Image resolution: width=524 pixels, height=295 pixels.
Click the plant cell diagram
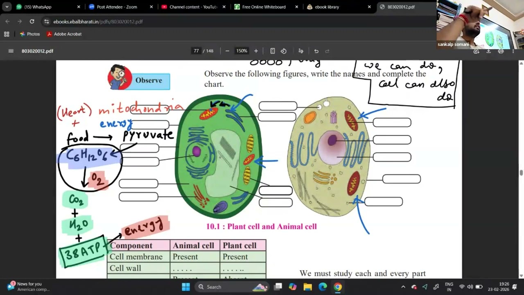point(218,156)
